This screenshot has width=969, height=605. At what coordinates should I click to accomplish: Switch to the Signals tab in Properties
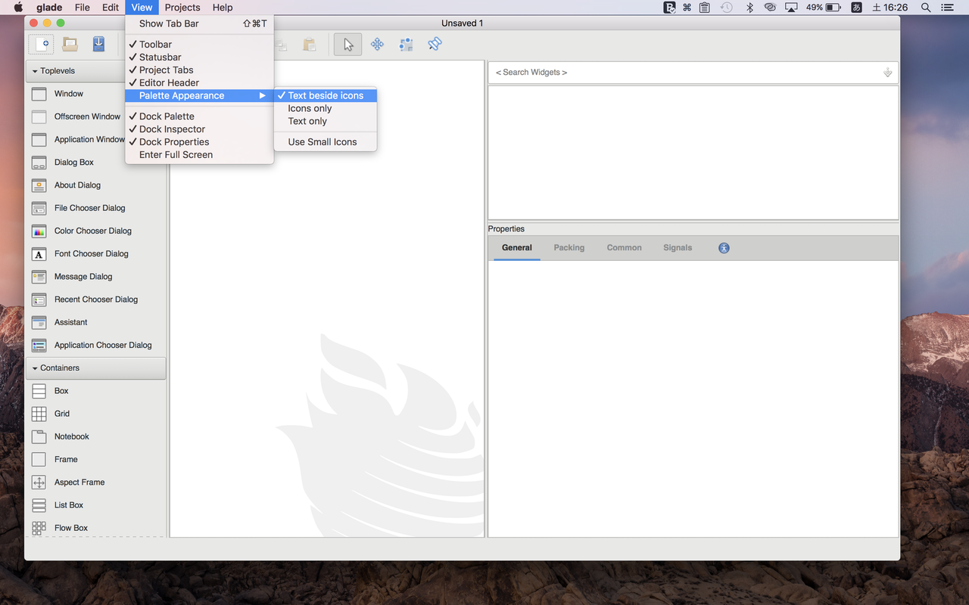click(x=678, y=247)
